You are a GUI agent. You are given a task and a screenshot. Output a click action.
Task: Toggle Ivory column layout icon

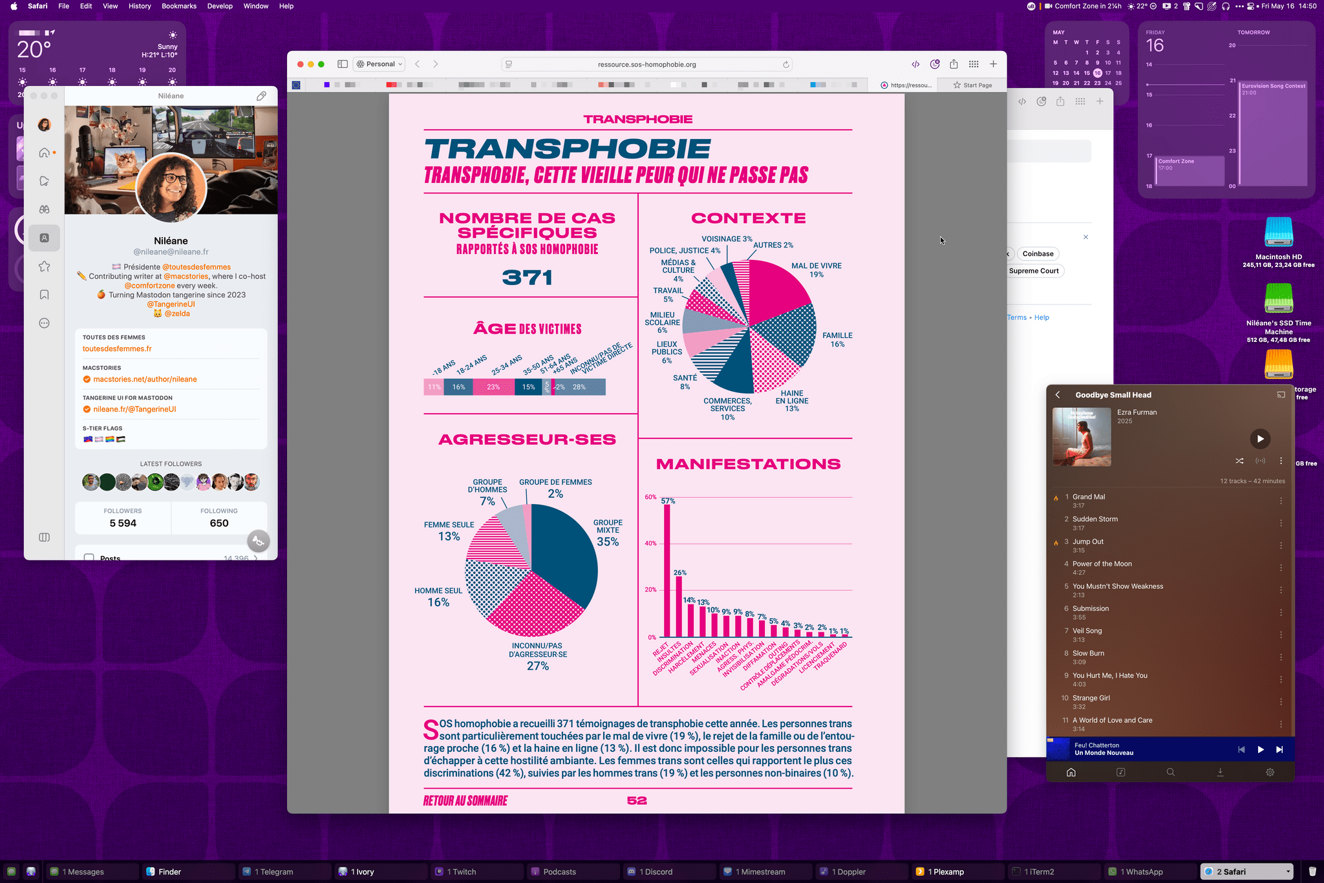[x=44, y=537]
